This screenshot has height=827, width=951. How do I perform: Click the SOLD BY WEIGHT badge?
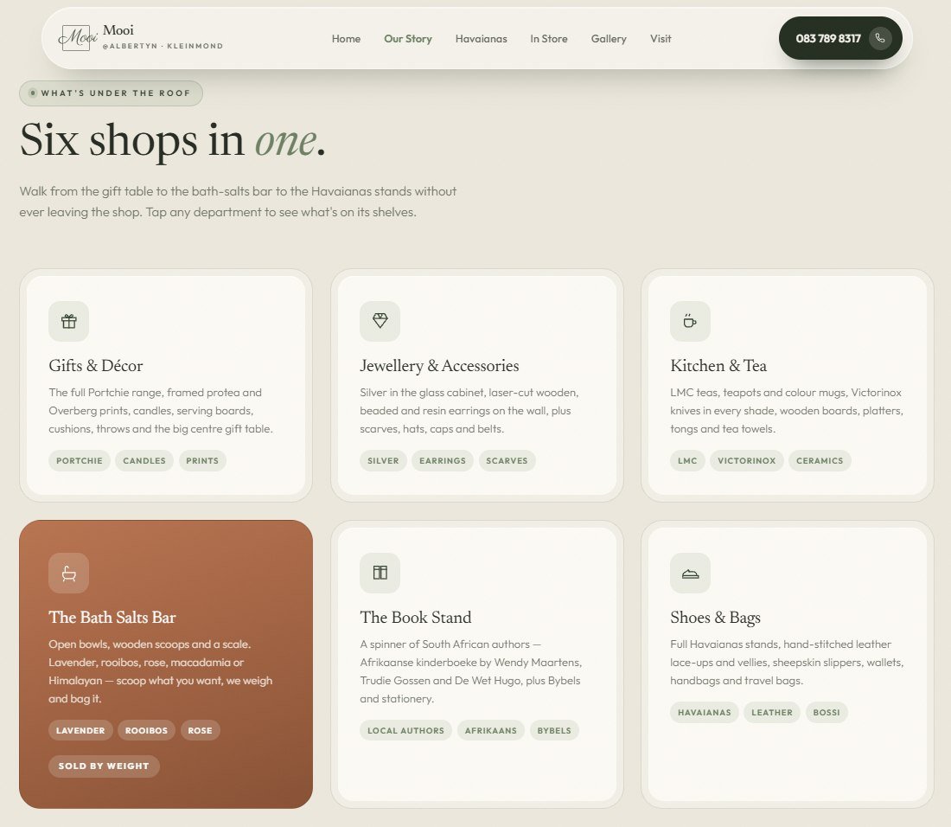pos(104,766)
